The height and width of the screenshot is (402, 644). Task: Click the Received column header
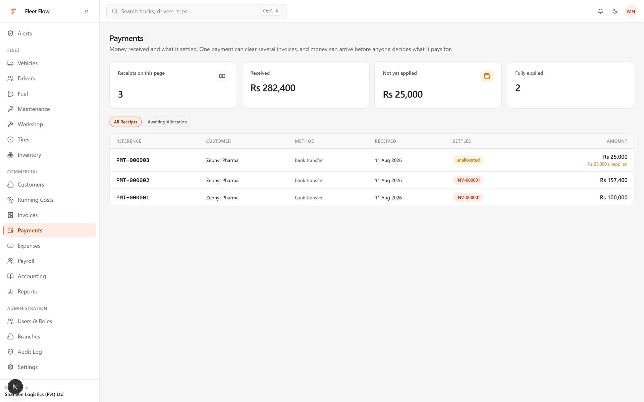click(x=385, y=141)
